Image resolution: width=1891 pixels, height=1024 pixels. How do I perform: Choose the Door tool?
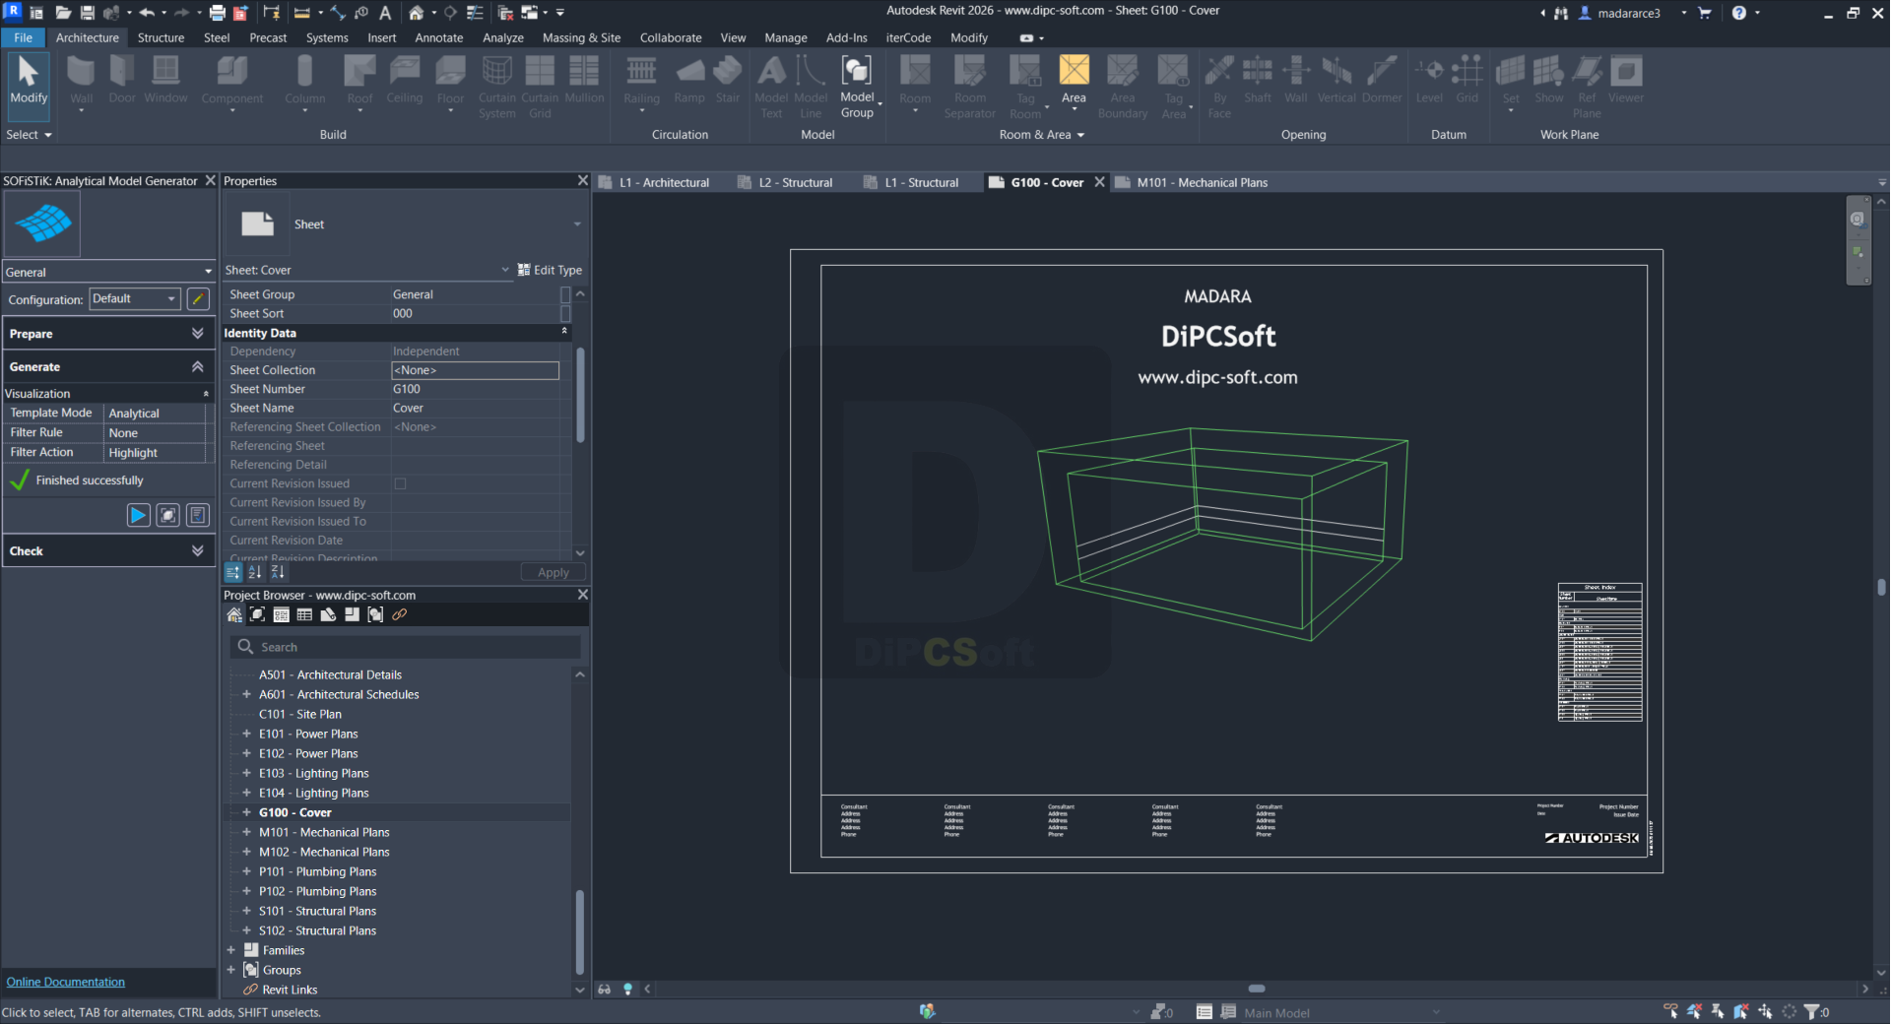coord(122,80)
